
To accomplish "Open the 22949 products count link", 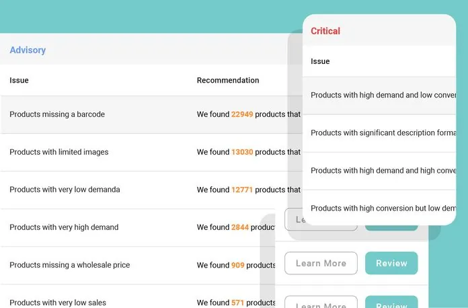I will tap(242, 114).
